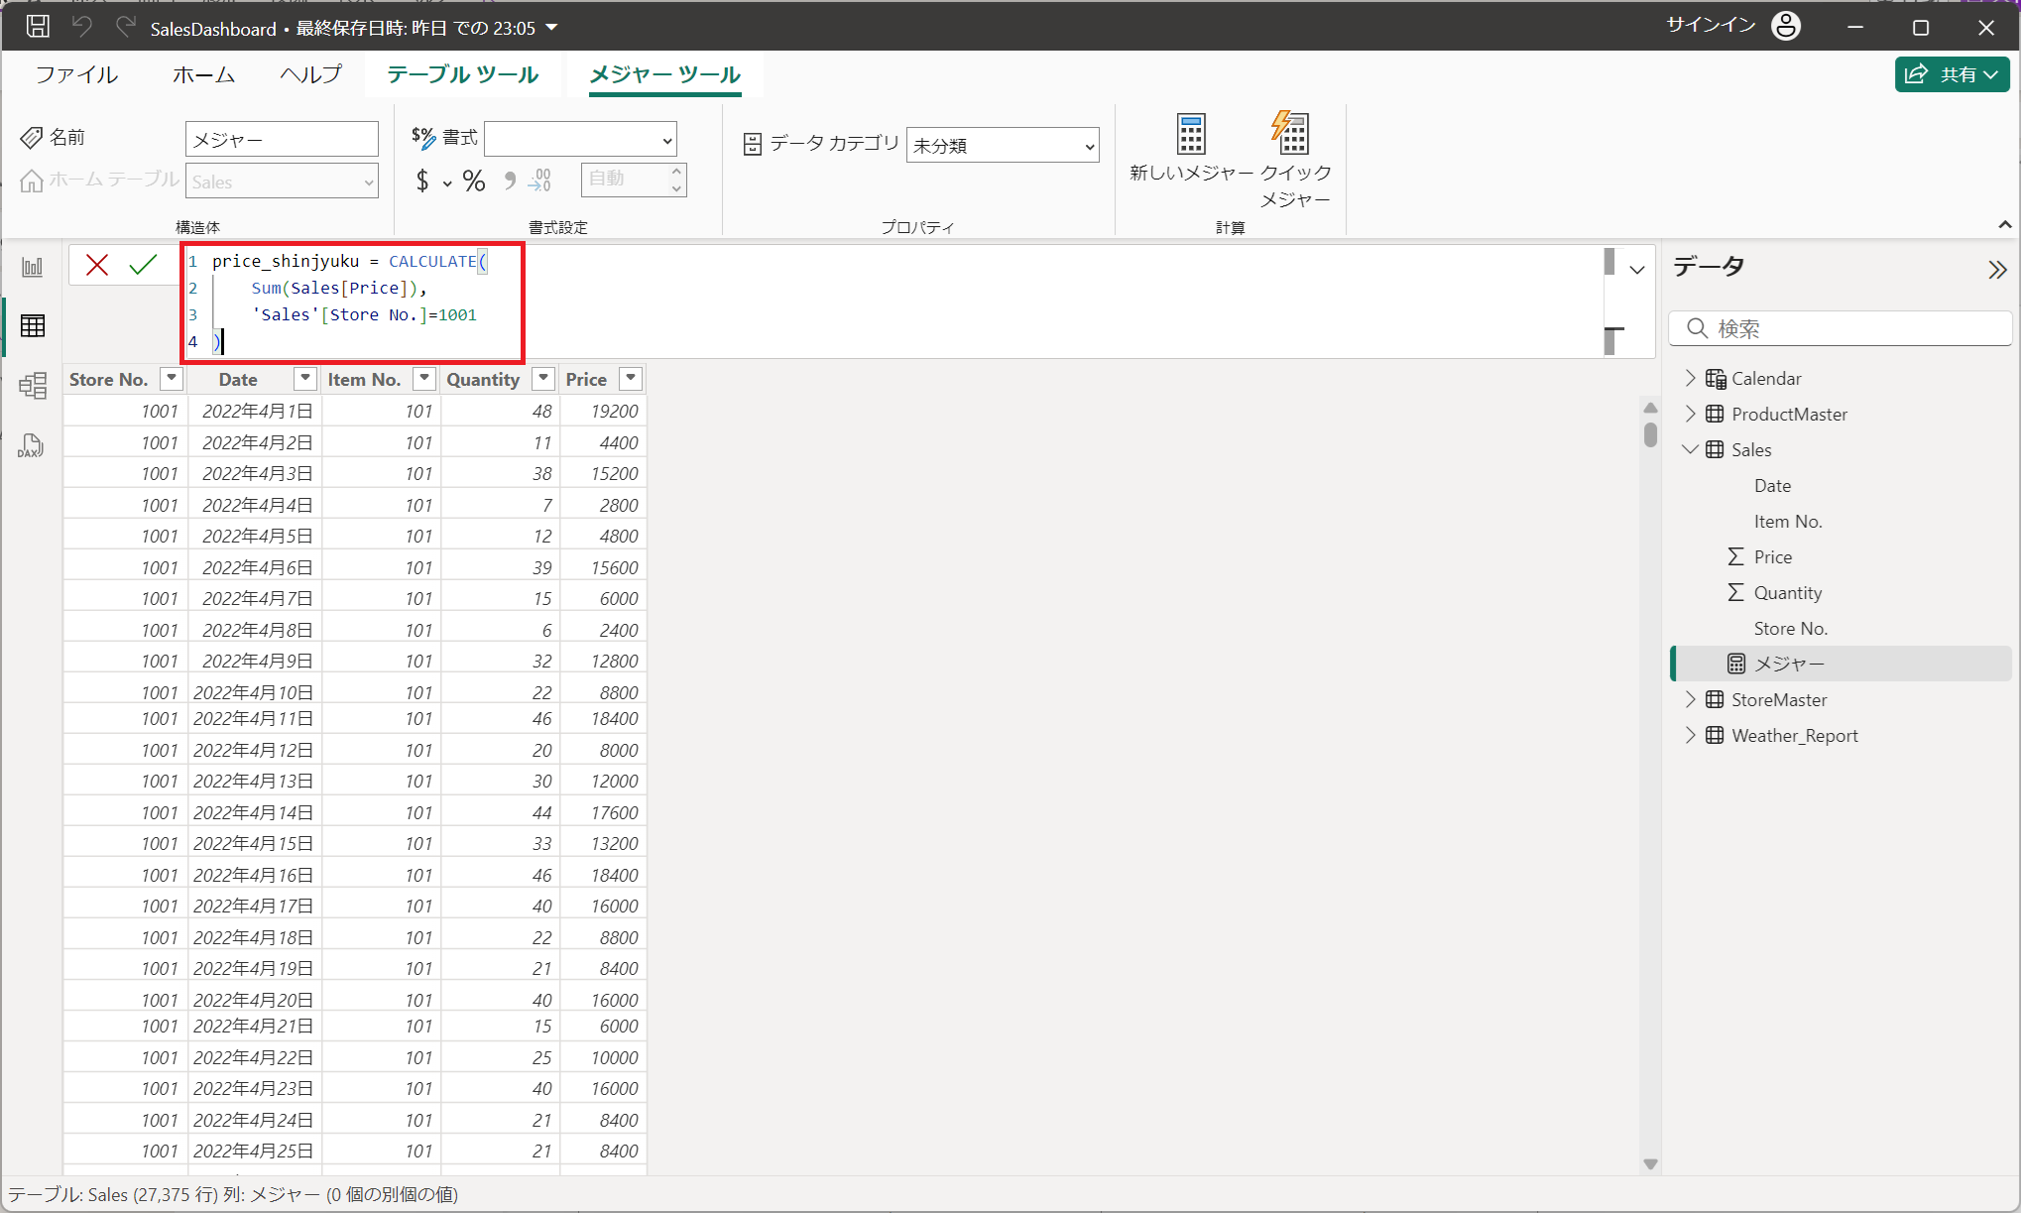The height and width of the screenshot is (1213, 2021).
Task: Open the Store No. column filter dropdown
Action: point(172,379)
